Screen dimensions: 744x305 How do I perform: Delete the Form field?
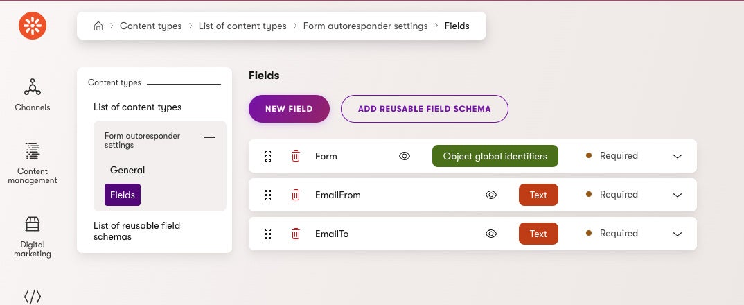[x=296, y=156]
